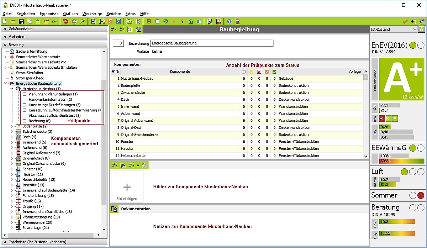Click the green A efficiency class icon

coord(422,30)
